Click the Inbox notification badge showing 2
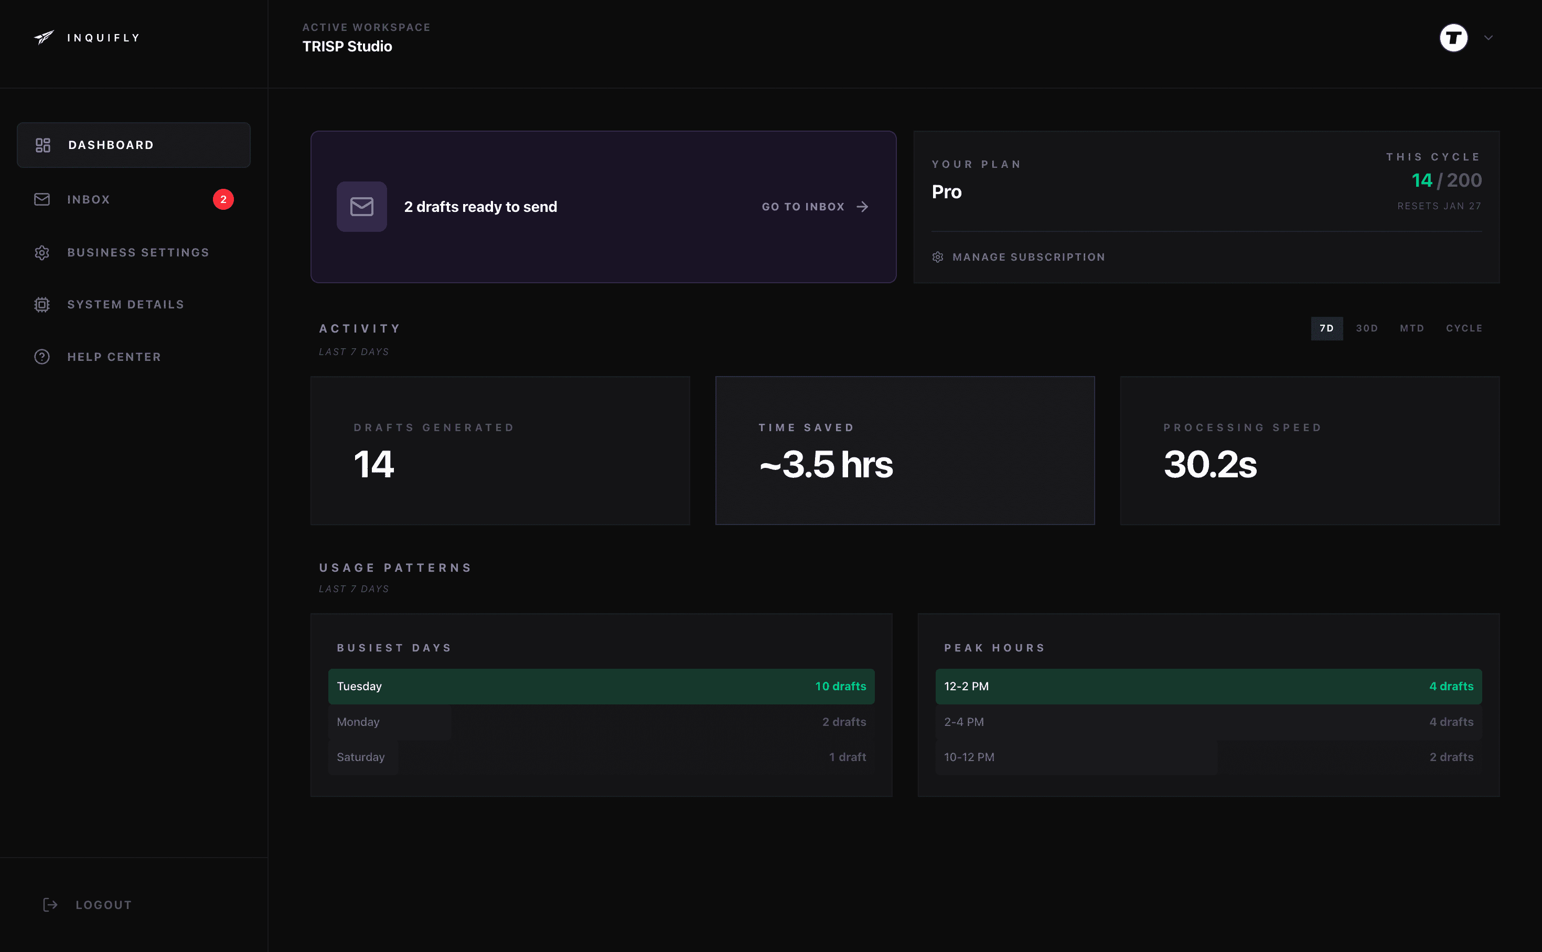1542x952 pixels. [223, 199]
